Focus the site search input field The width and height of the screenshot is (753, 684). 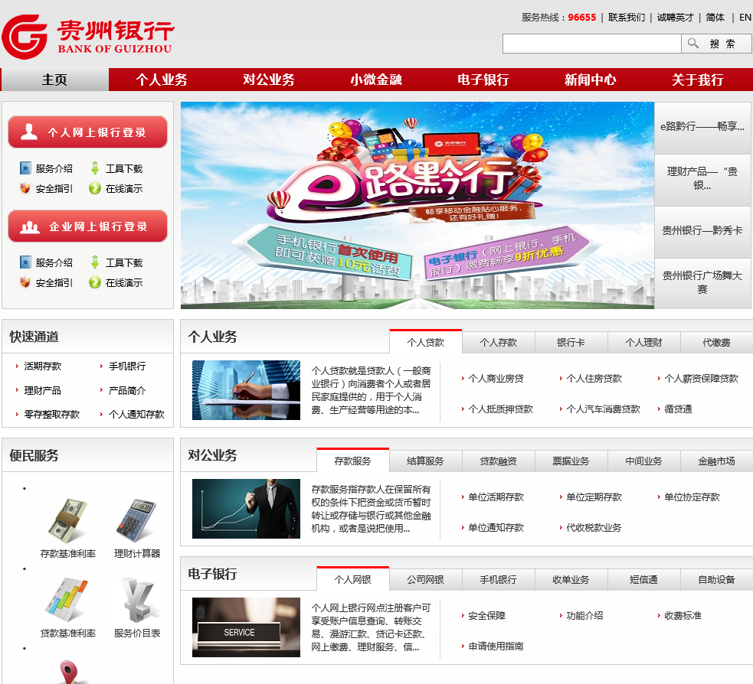[x=591, y=44]
